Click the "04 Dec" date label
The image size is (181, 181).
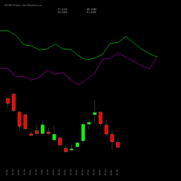pos(117,172)
